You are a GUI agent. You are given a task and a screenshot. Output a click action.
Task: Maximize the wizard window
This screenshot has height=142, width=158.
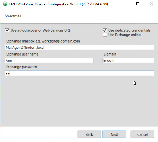(138, 4)
